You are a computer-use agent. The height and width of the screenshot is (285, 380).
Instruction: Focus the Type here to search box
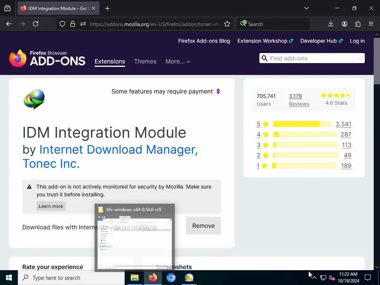click(x=71, y=278)
